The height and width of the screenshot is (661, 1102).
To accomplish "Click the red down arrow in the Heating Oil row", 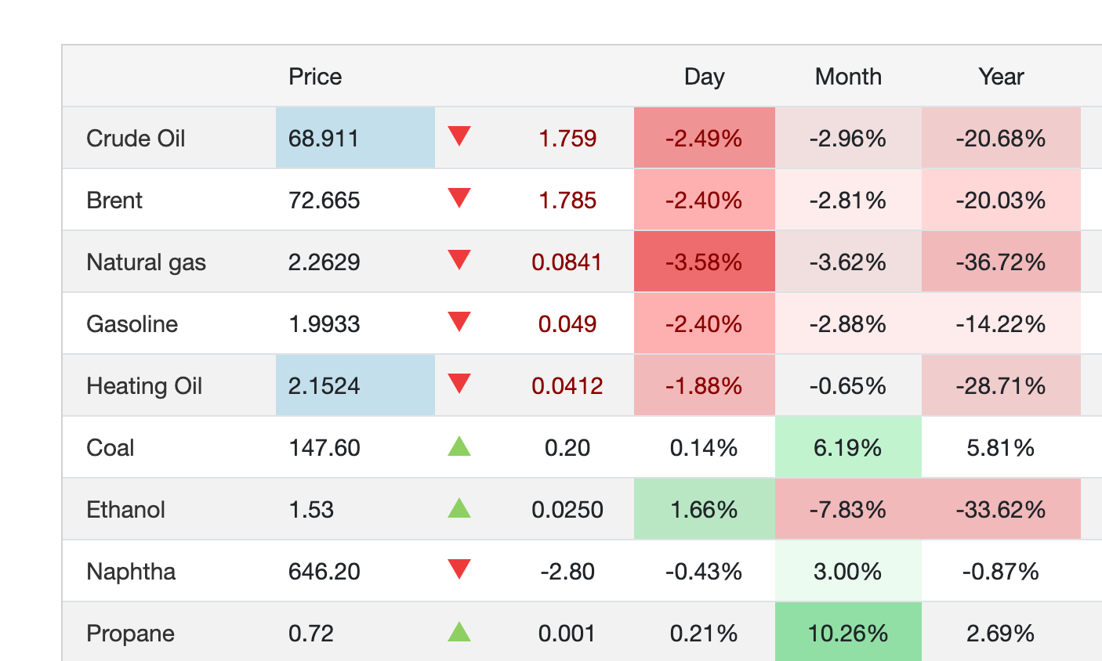I will pyautogui.click(x=459, y=384).
